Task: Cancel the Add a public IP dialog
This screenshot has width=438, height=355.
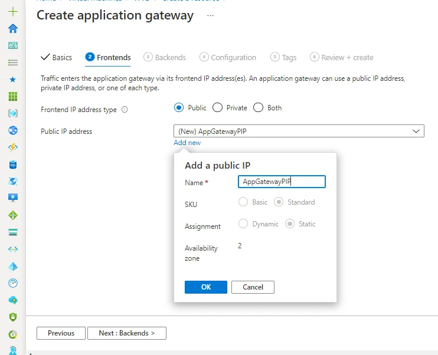Action: click(x=253, y=287)
